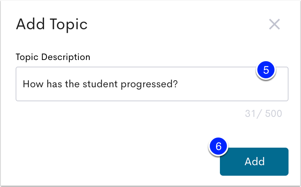Click the Add button

click(x=254, y=162)
